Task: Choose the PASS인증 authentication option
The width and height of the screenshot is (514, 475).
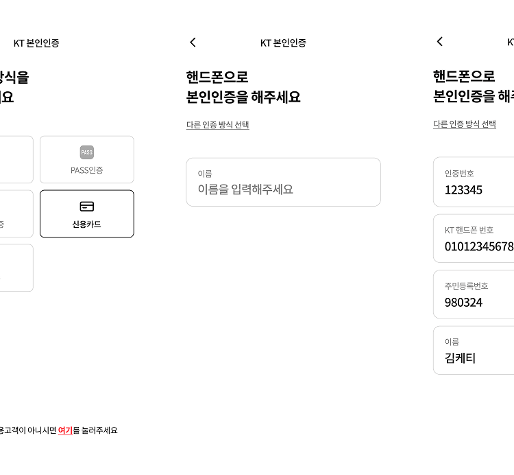Action: point(87,159)
